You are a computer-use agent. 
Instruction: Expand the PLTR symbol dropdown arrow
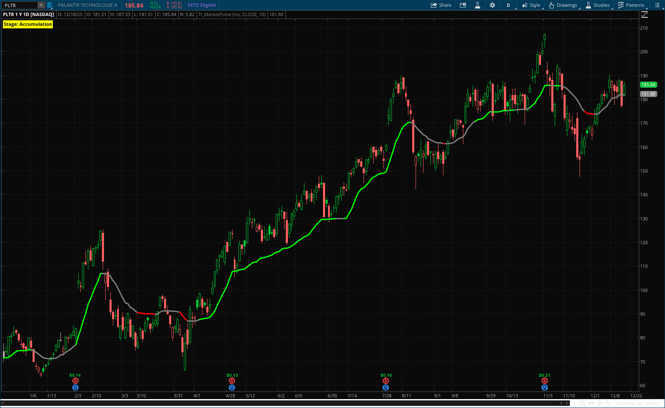tap(41, 5)
